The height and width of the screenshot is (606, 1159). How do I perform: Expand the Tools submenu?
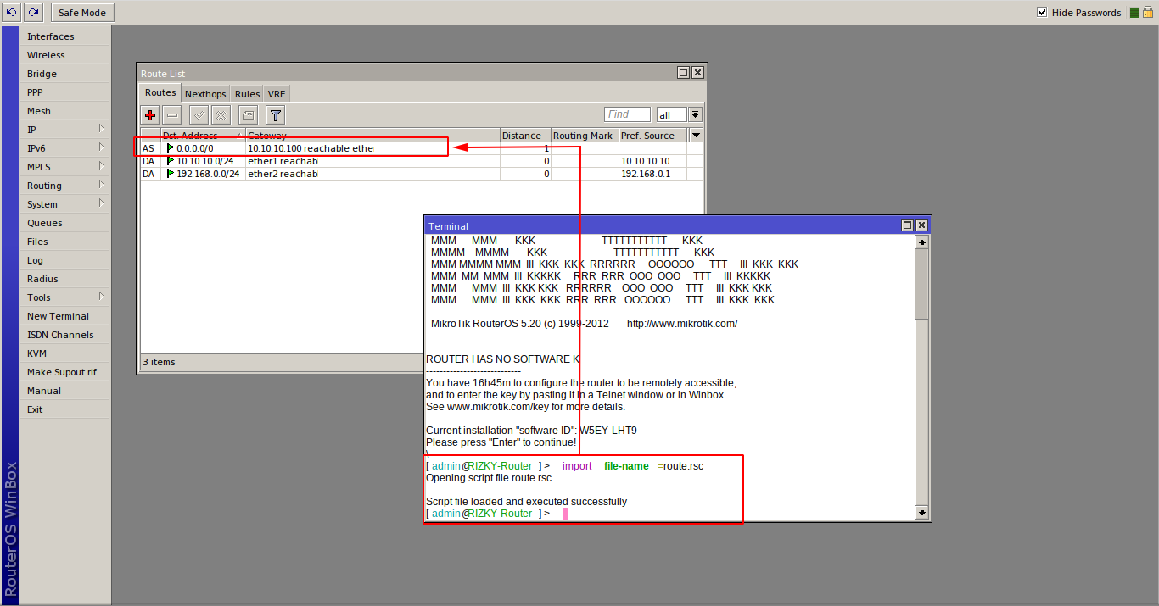point(65,297)
